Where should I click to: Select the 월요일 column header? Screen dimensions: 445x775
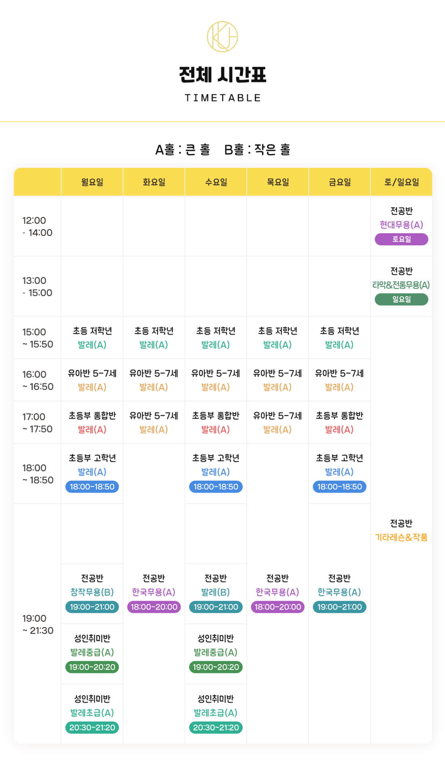point(92,182)
